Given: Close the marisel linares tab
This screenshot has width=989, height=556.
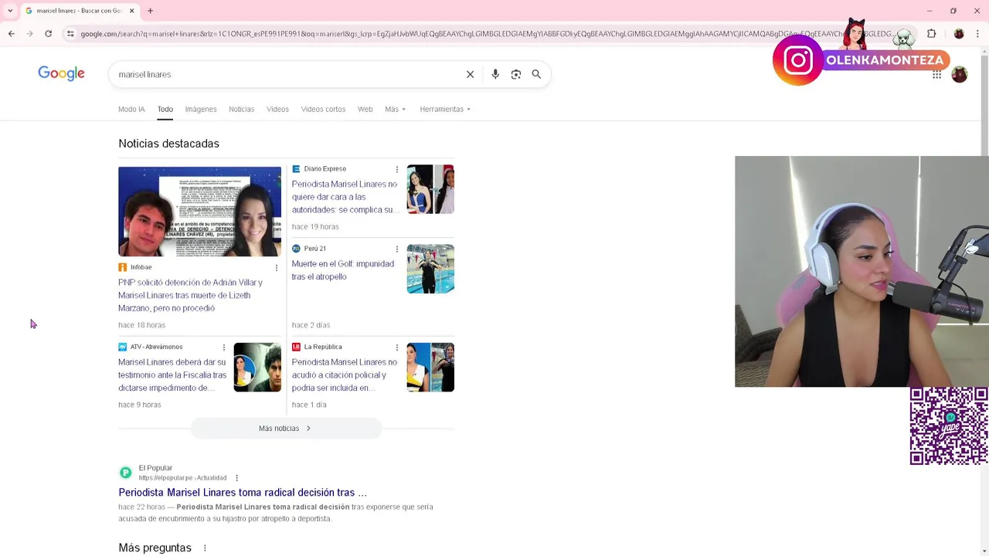Looking at the screenshot, I should tap(131, 11).
